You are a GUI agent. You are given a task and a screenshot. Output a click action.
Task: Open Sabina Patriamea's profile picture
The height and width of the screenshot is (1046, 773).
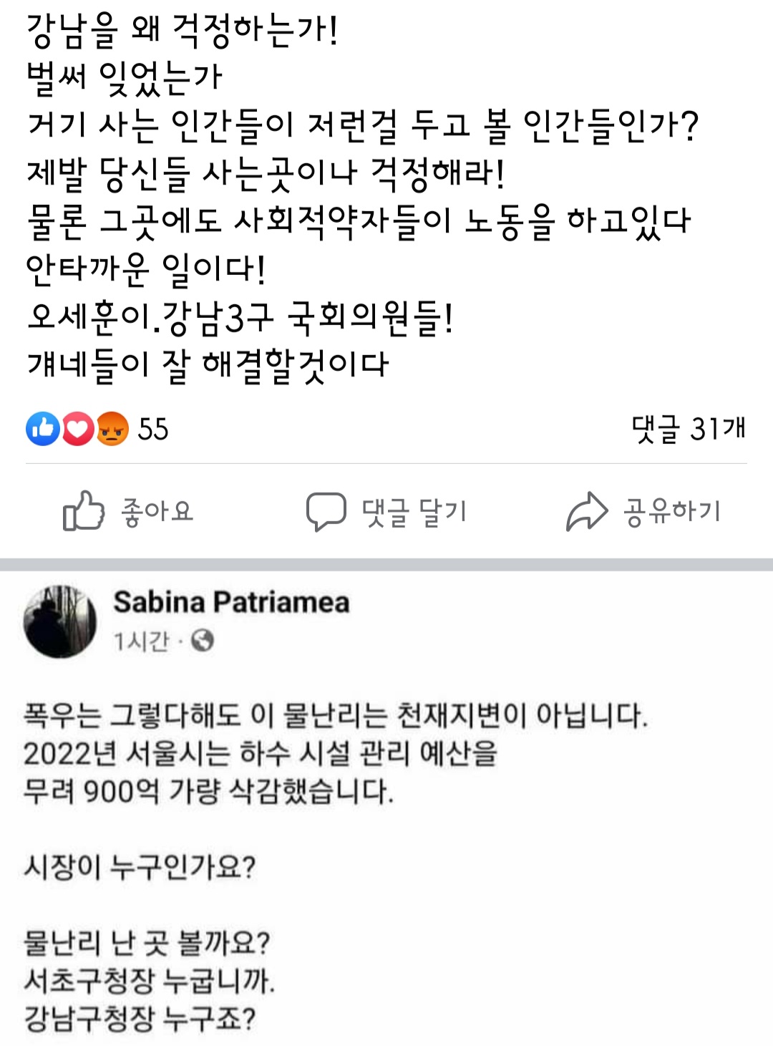coord(60,620)
